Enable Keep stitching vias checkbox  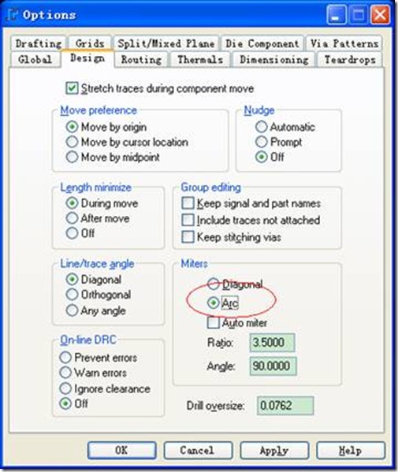[x=188, y=237]
